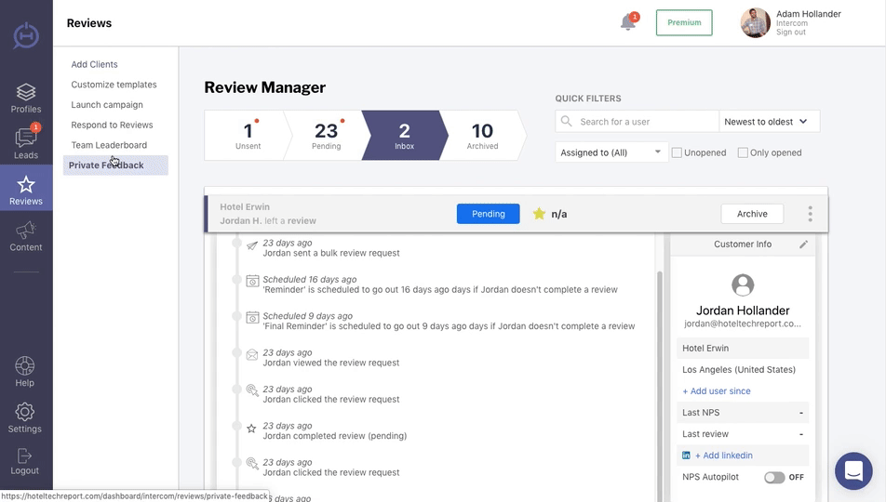Open notifications bell icon

pos(628,22)
